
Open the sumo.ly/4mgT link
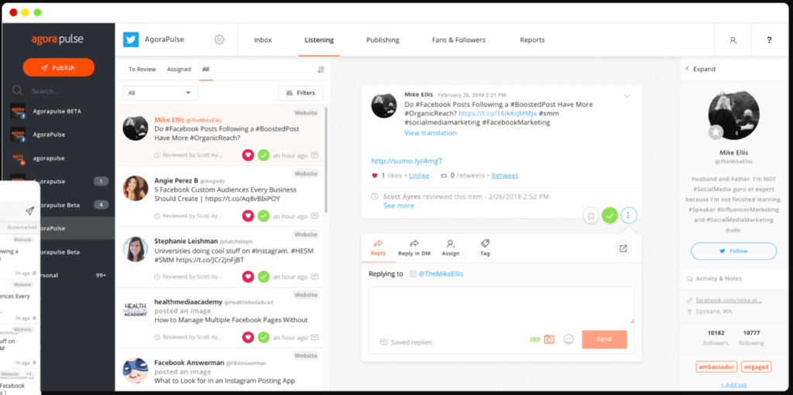pyautogui.click(x=407, y=161)
